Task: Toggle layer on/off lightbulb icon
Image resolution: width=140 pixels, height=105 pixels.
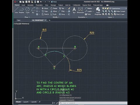Action: click(103, 8)
